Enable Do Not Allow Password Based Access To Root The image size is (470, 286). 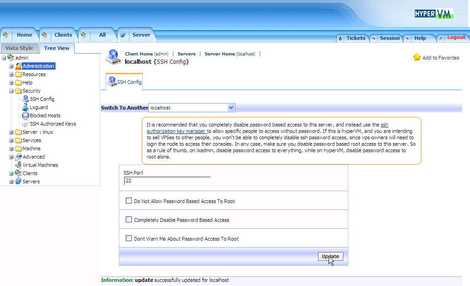129,201
